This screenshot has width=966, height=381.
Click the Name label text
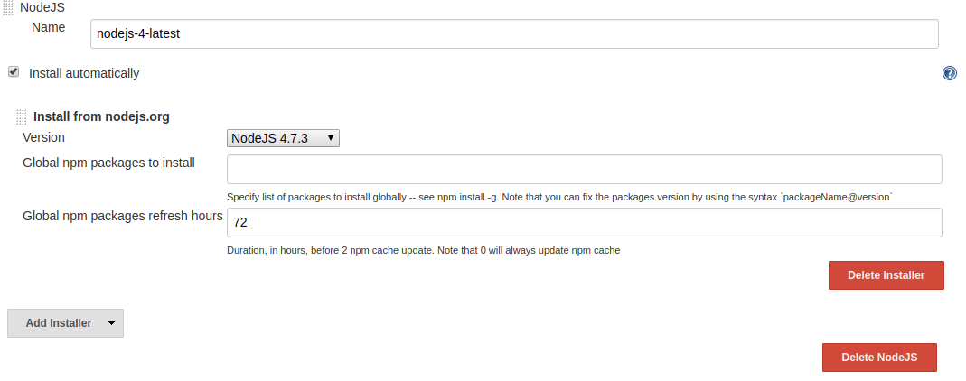pos(48,27)
